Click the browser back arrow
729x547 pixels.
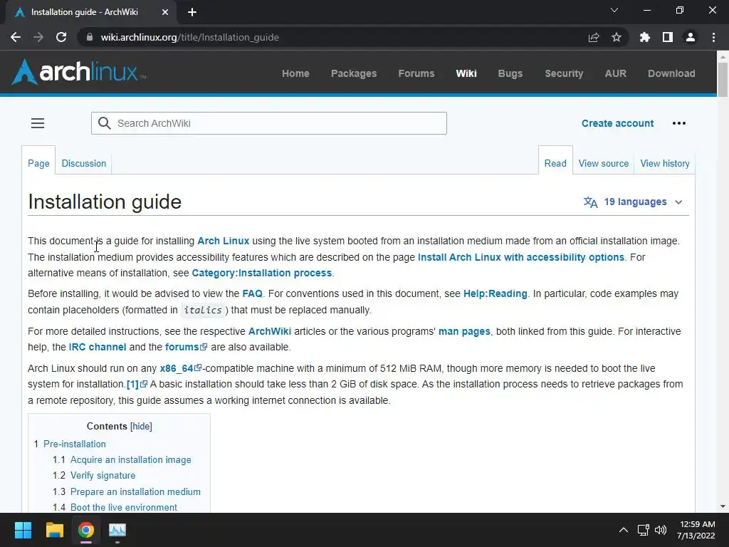pos(16,37)
